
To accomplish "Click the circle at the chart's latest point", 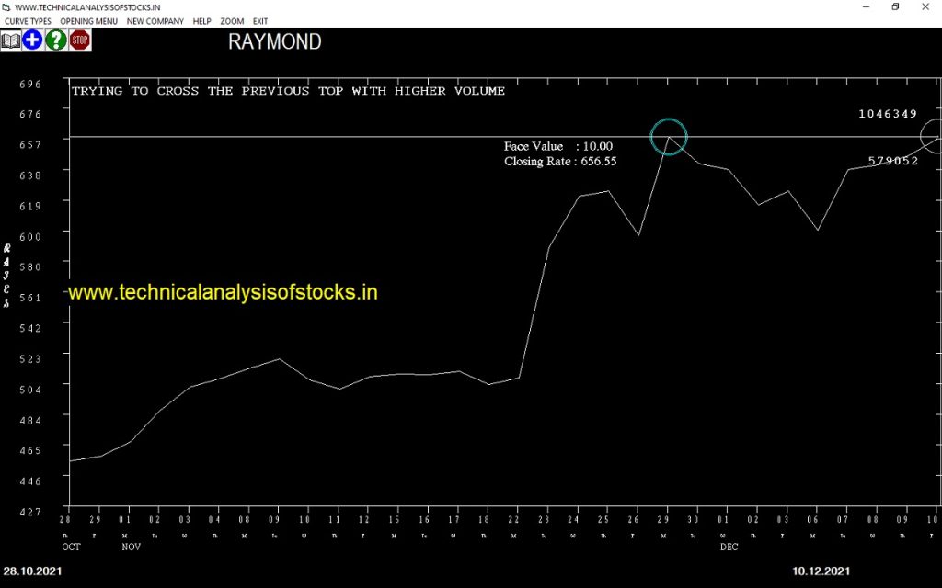I will click(x=934, y=136).
